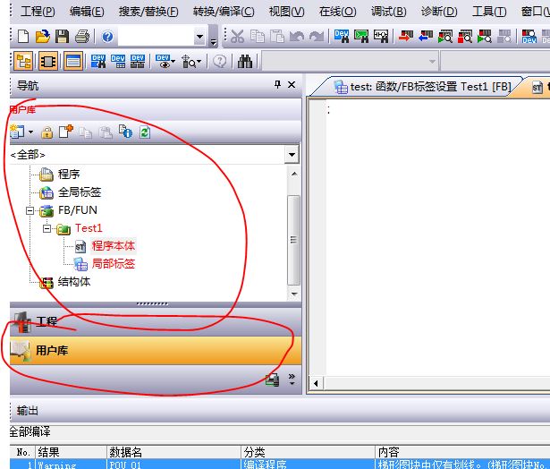The height and width of the screenshot is (469, 550).
Task: Collapse the Test1 tree node
Action: pyautogui.click(x=47, y=229)
